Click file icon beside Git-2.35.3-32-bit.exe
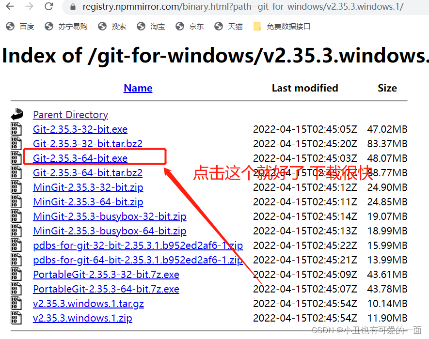 (16, 129)
